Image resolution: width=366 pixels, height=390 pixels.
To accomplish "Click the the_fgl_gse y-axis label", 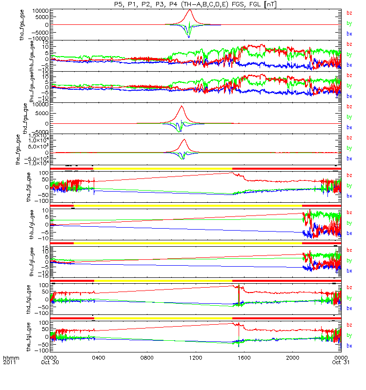I will click(29, 337).
